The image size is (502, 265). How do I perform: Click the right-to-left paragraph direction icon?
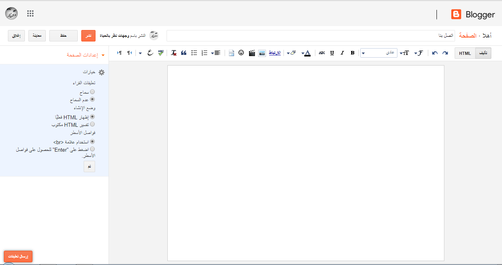coord(129,53)
